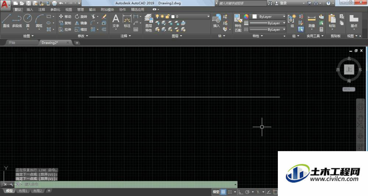Screen dimensions: 368x196
Task: Add a new drawing tab with plus
Action: pos(77,43)
